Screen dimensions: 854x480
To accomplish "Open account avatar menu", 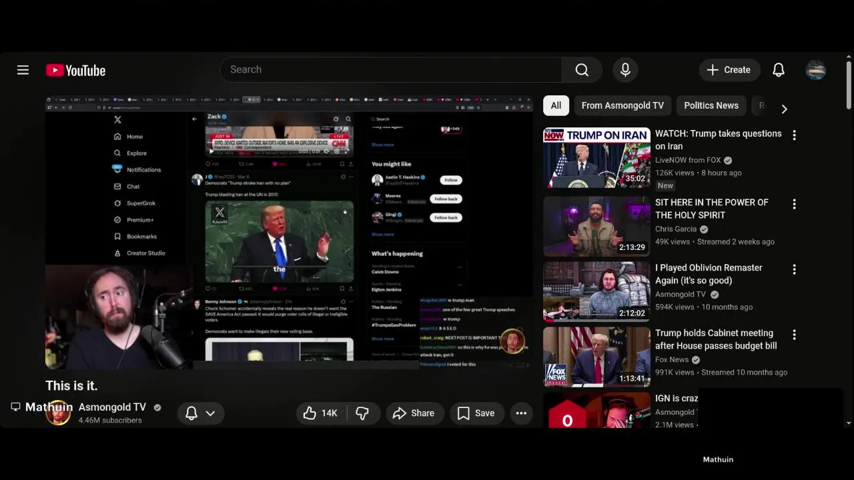I will click(816, 70).
